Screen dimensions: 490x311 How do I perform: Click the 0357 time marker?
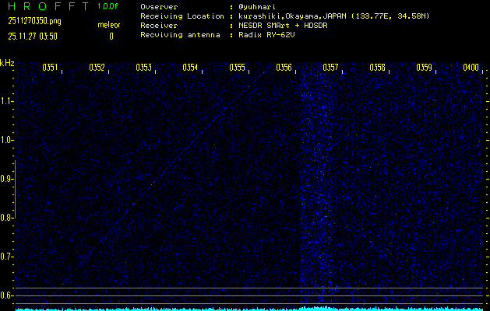(330, 68)
